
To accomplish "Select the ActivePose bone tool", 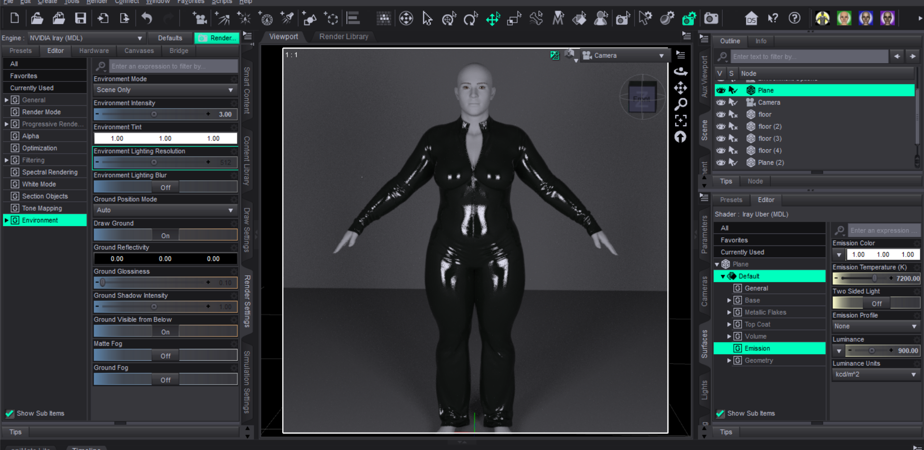I will [536, 19].
